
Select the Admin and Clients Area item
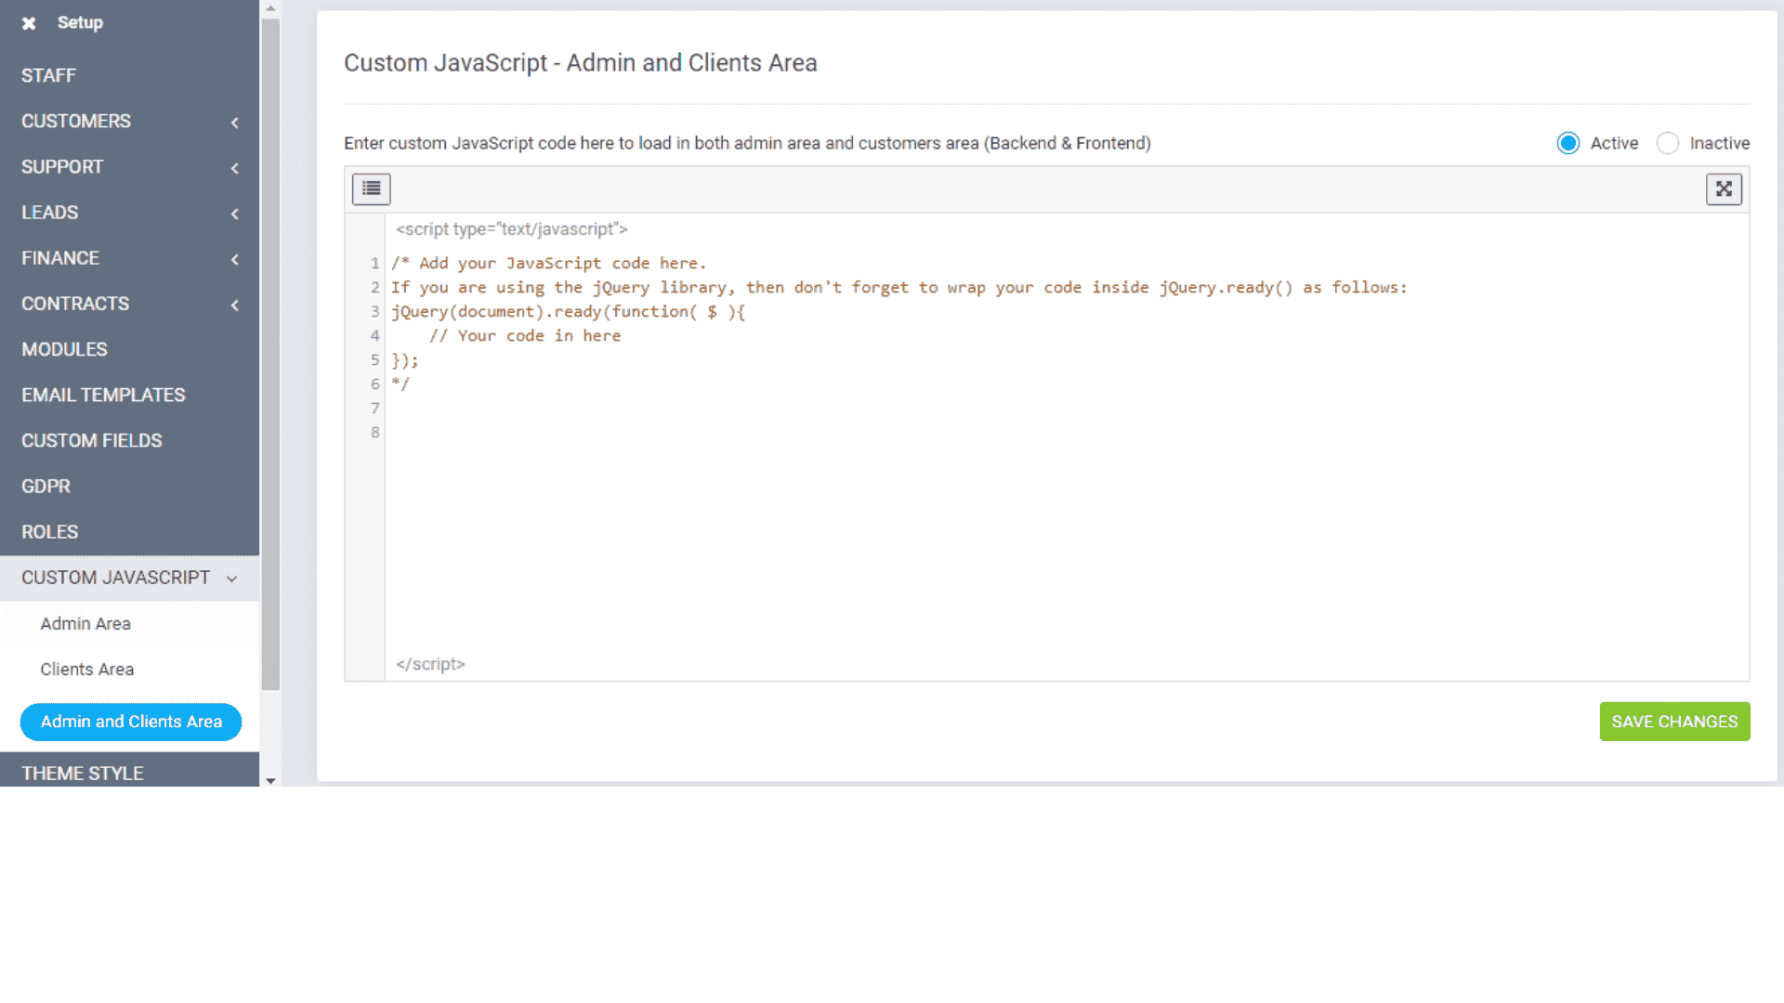(130, 722)
